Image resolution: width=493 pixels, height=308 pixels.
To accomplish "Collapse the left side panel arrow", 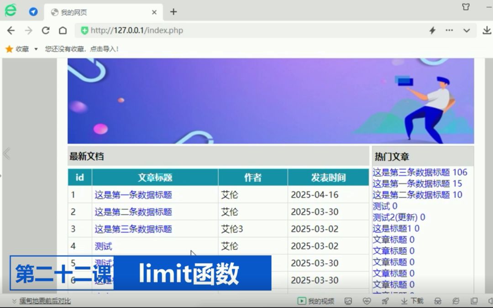I will coord(6,154).
